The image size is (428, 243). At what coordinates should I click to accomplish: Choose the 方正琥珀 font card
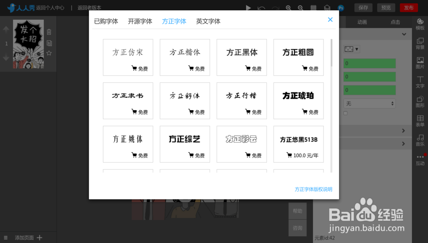299,101
